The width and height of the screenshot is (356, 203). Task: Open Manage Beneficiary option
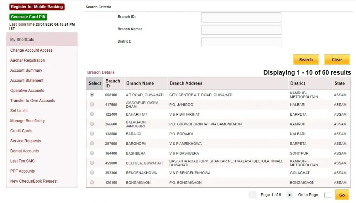pyautogui.click(x=27, y=121)
